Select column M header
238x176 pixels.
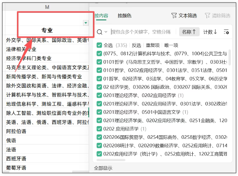point(47,7)
